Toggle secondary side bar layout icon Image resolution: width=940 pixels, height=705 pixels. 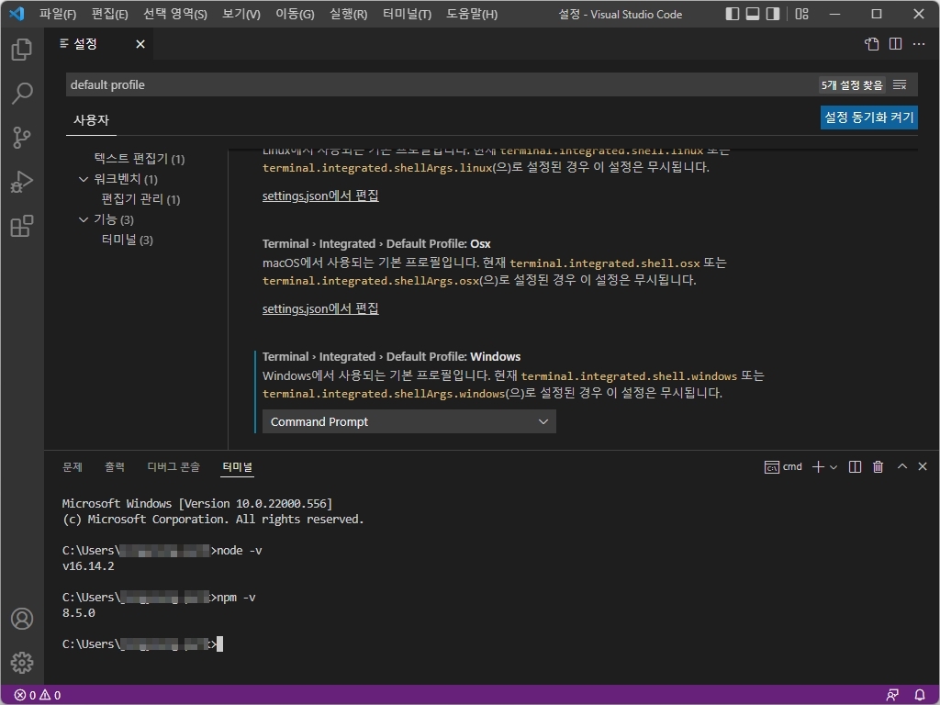pos(773,14)
